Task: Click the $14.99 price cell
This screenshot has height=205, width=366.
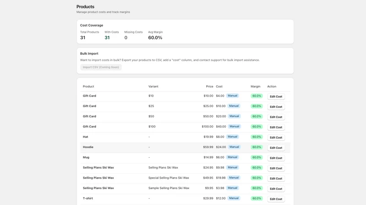Action: [x=208, y=157]
